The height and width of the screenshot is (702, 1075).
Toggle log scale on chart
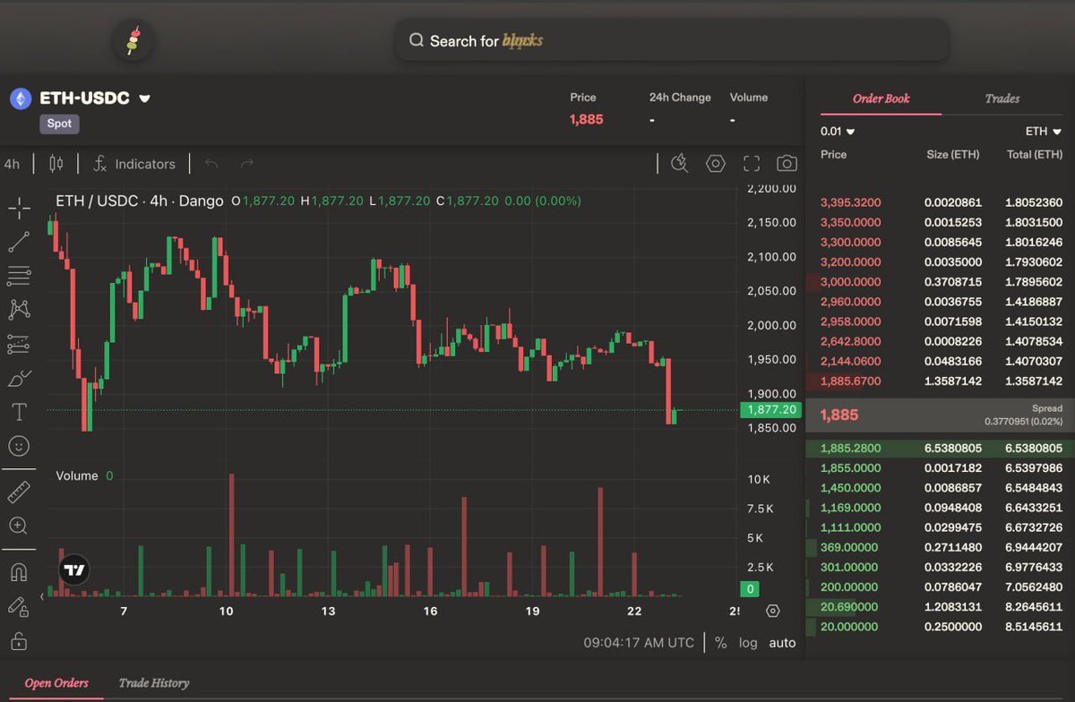tap(748, 643)
